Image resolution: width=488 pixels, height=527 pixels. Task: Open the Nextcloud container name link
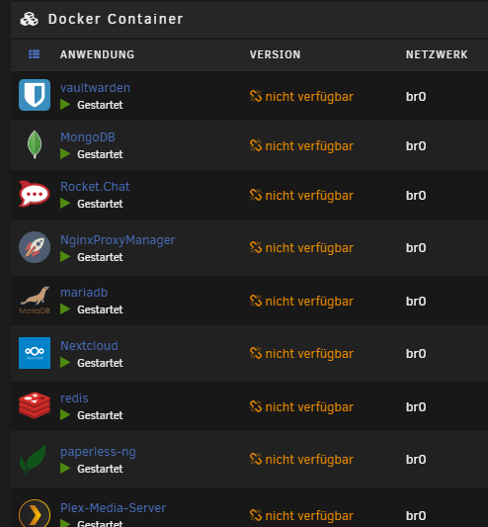[89, 346]
